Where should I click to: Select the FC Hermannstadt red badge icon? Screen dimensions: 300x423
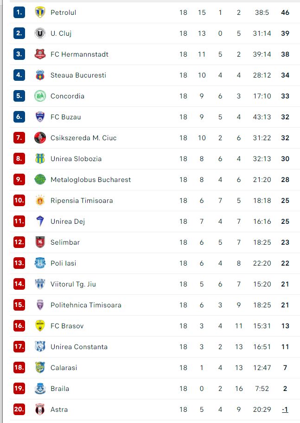40,54
